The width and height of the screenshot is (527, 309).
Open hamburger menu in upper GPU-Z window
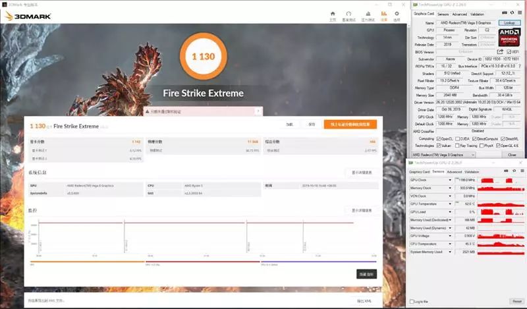(x=520, y=13)
